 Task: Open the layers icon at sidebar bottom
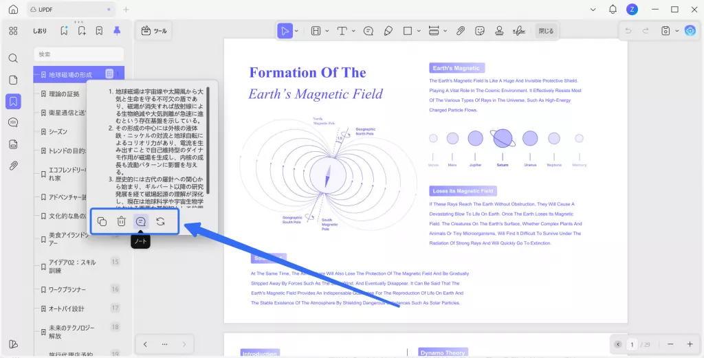click(x=14, y=344)
